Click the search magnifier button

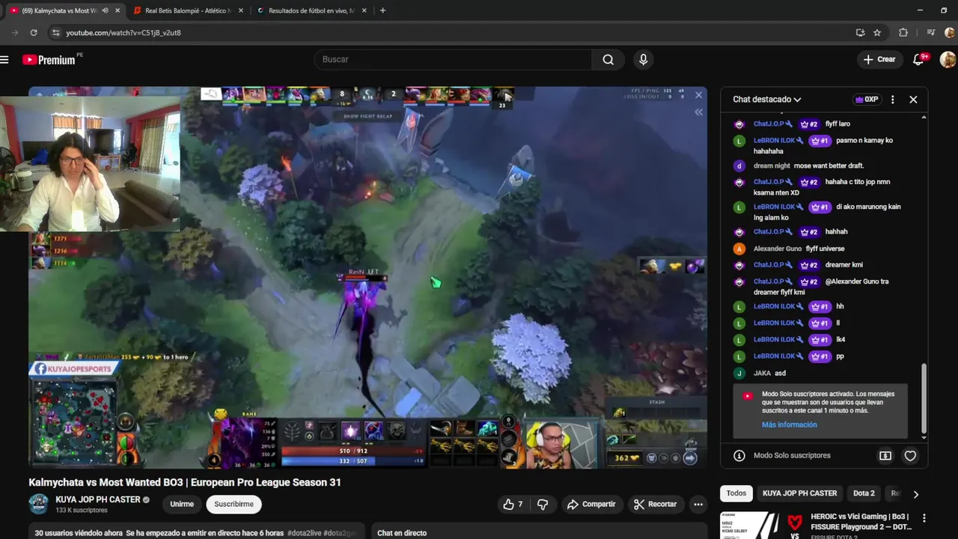[x=608, y=59]
